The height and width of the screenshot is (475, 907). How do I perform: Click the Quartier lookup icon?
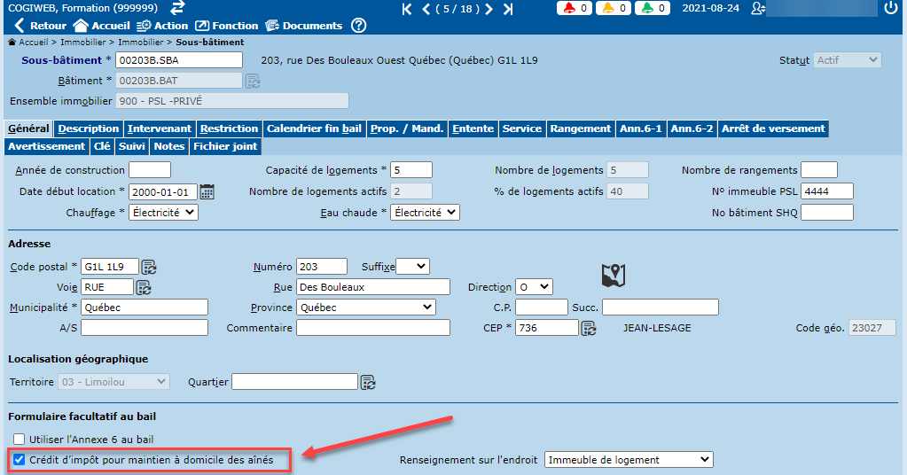coord(368,383)
